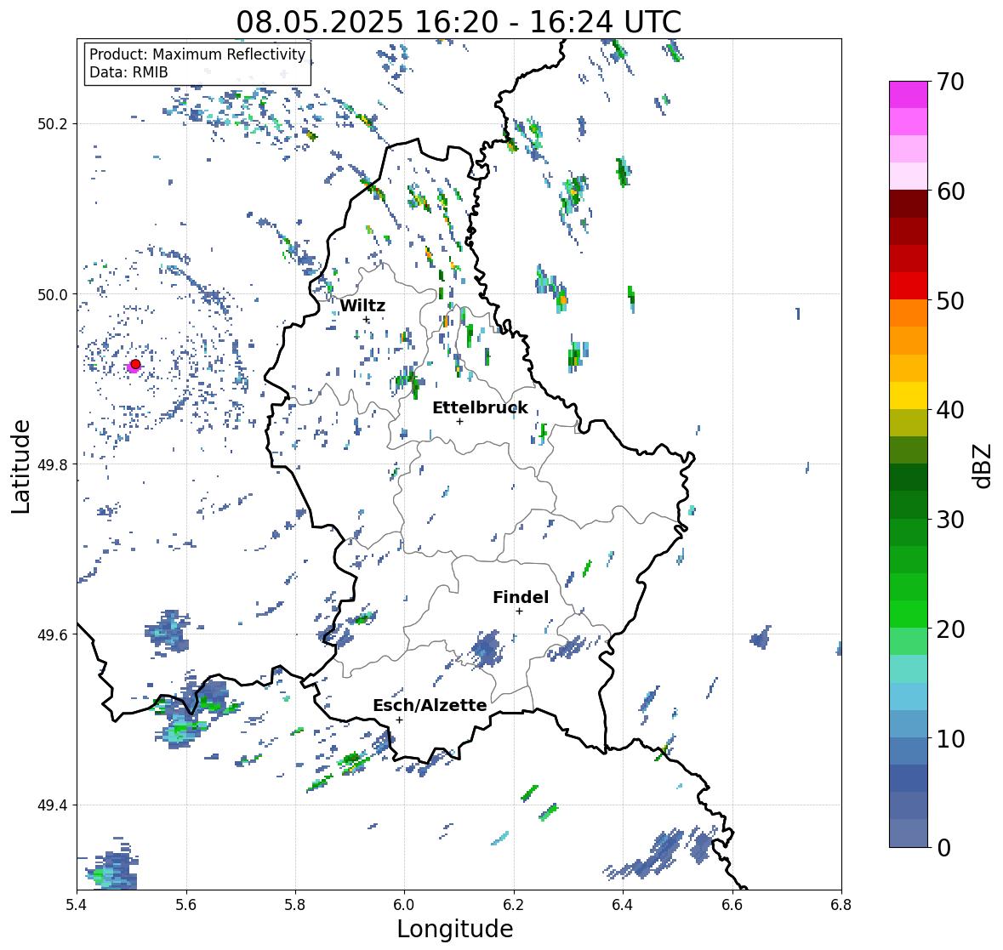
Task: Click the orange 50 dBZ colorbar band
Action: click(x=909, y=313)
